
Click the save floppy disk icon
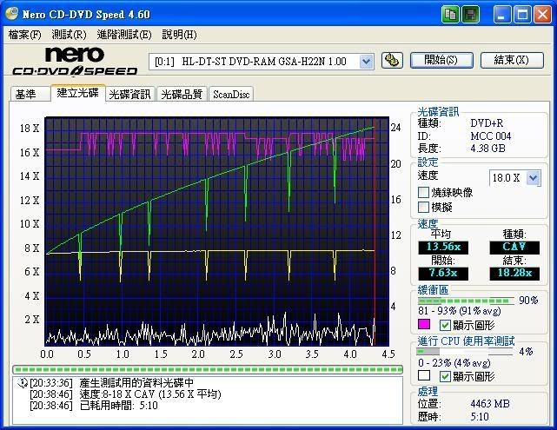click(x=470, y=14)
